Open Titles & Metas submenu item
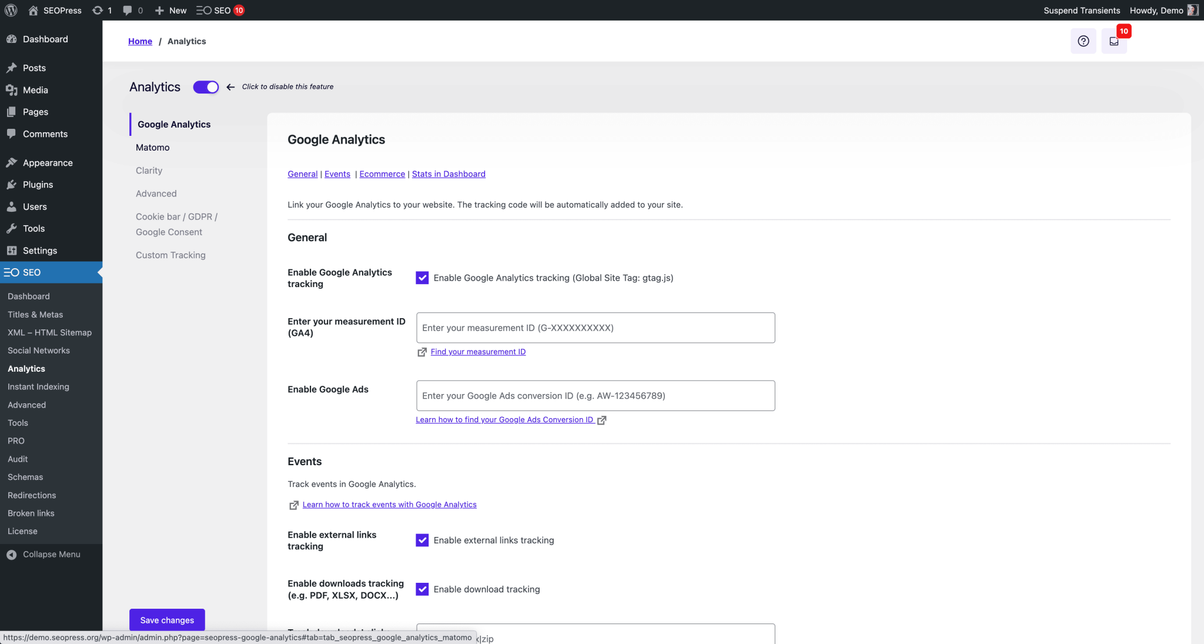The height and width of the screenshot is (644, 1204). click(x=35, y=315)
